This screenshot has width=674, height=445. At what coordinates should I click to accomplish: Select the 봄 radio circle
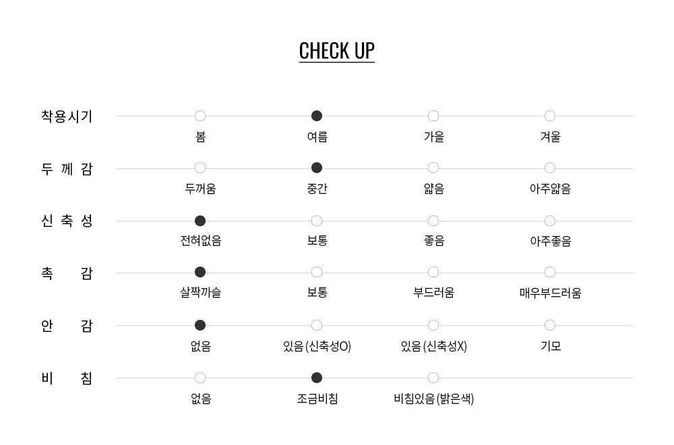(200, 116)
